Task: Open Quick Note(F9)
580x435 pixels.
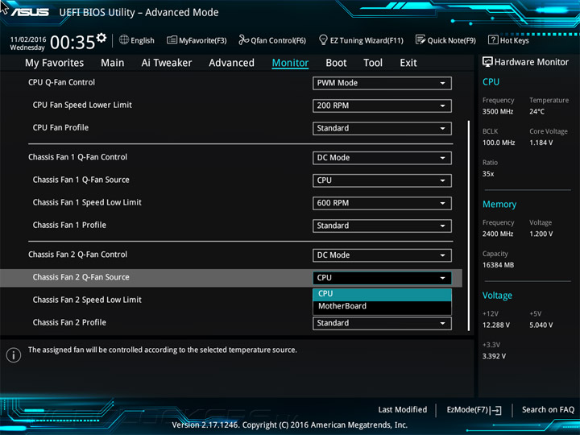Action: tap(445, 40)
